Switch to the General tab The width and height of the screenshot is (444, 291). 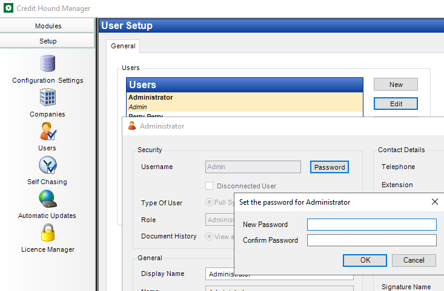pyautogui.click(x=123, y=46)
